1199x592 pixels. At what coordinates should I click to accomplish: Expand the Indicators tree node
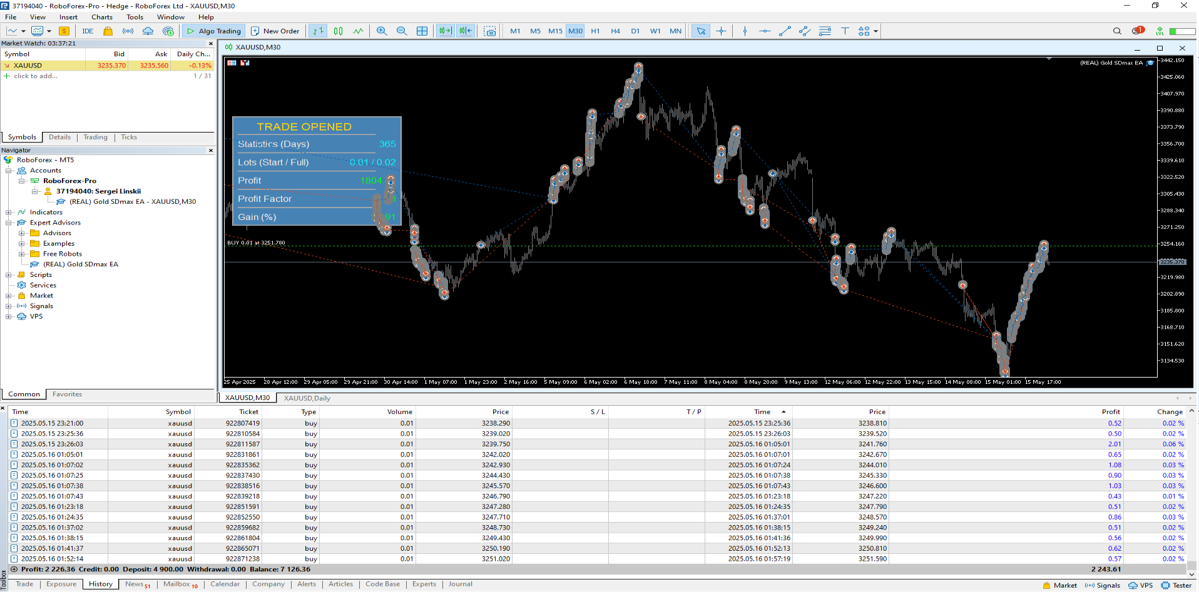click(x=9, y=213)
